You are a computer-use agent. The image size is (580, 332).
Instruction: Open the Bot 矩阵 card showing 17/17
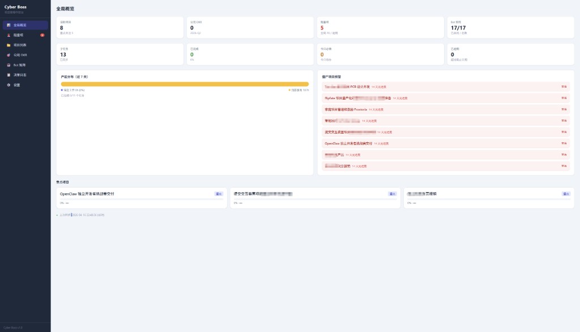pyautogui.click(x=510, y=27)
